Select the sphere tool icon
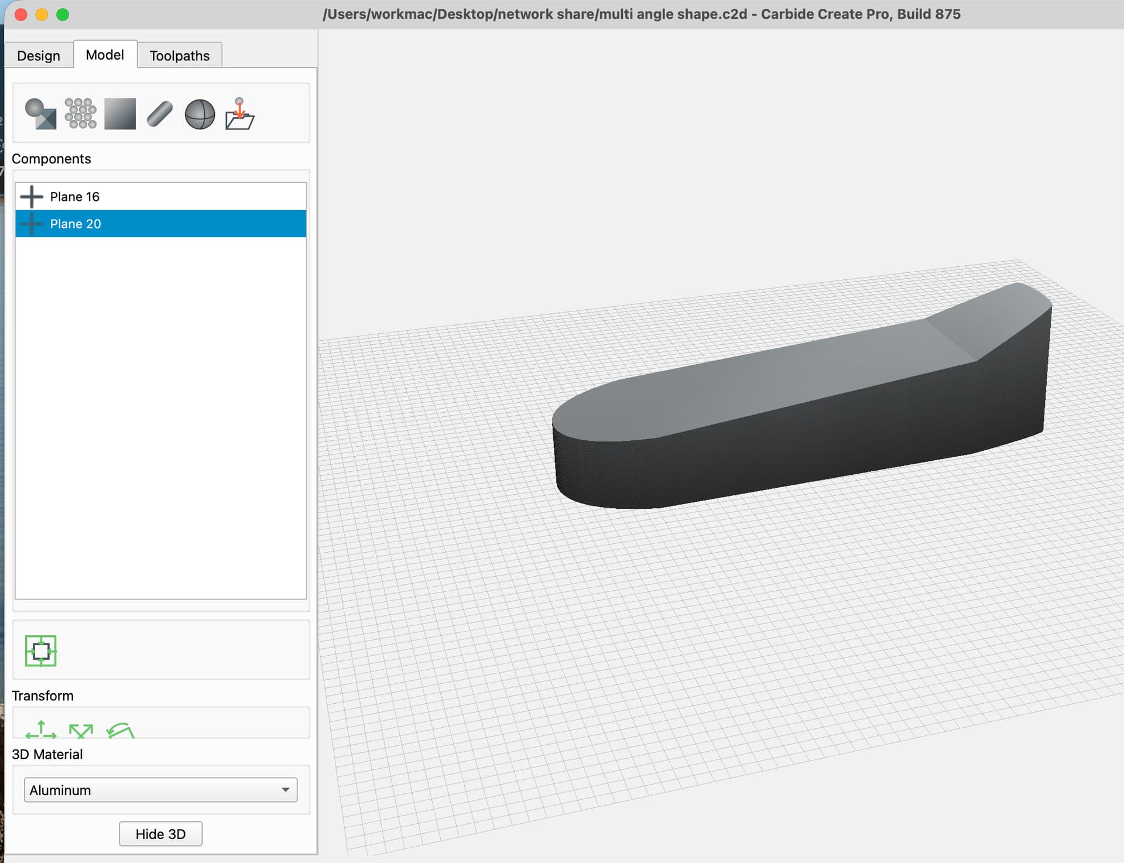The width and height of the screenshot is (1124, 863). pyautogui.click(x=200, y=114)
